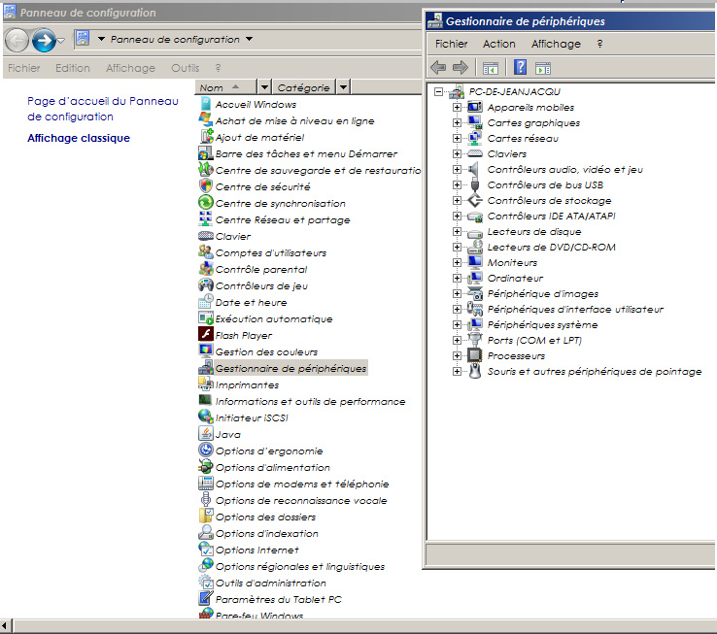The height and width of the screenshot is (634, 717).
Task: Click the Control Panel forward navigation button
Action: click(44, 40)
